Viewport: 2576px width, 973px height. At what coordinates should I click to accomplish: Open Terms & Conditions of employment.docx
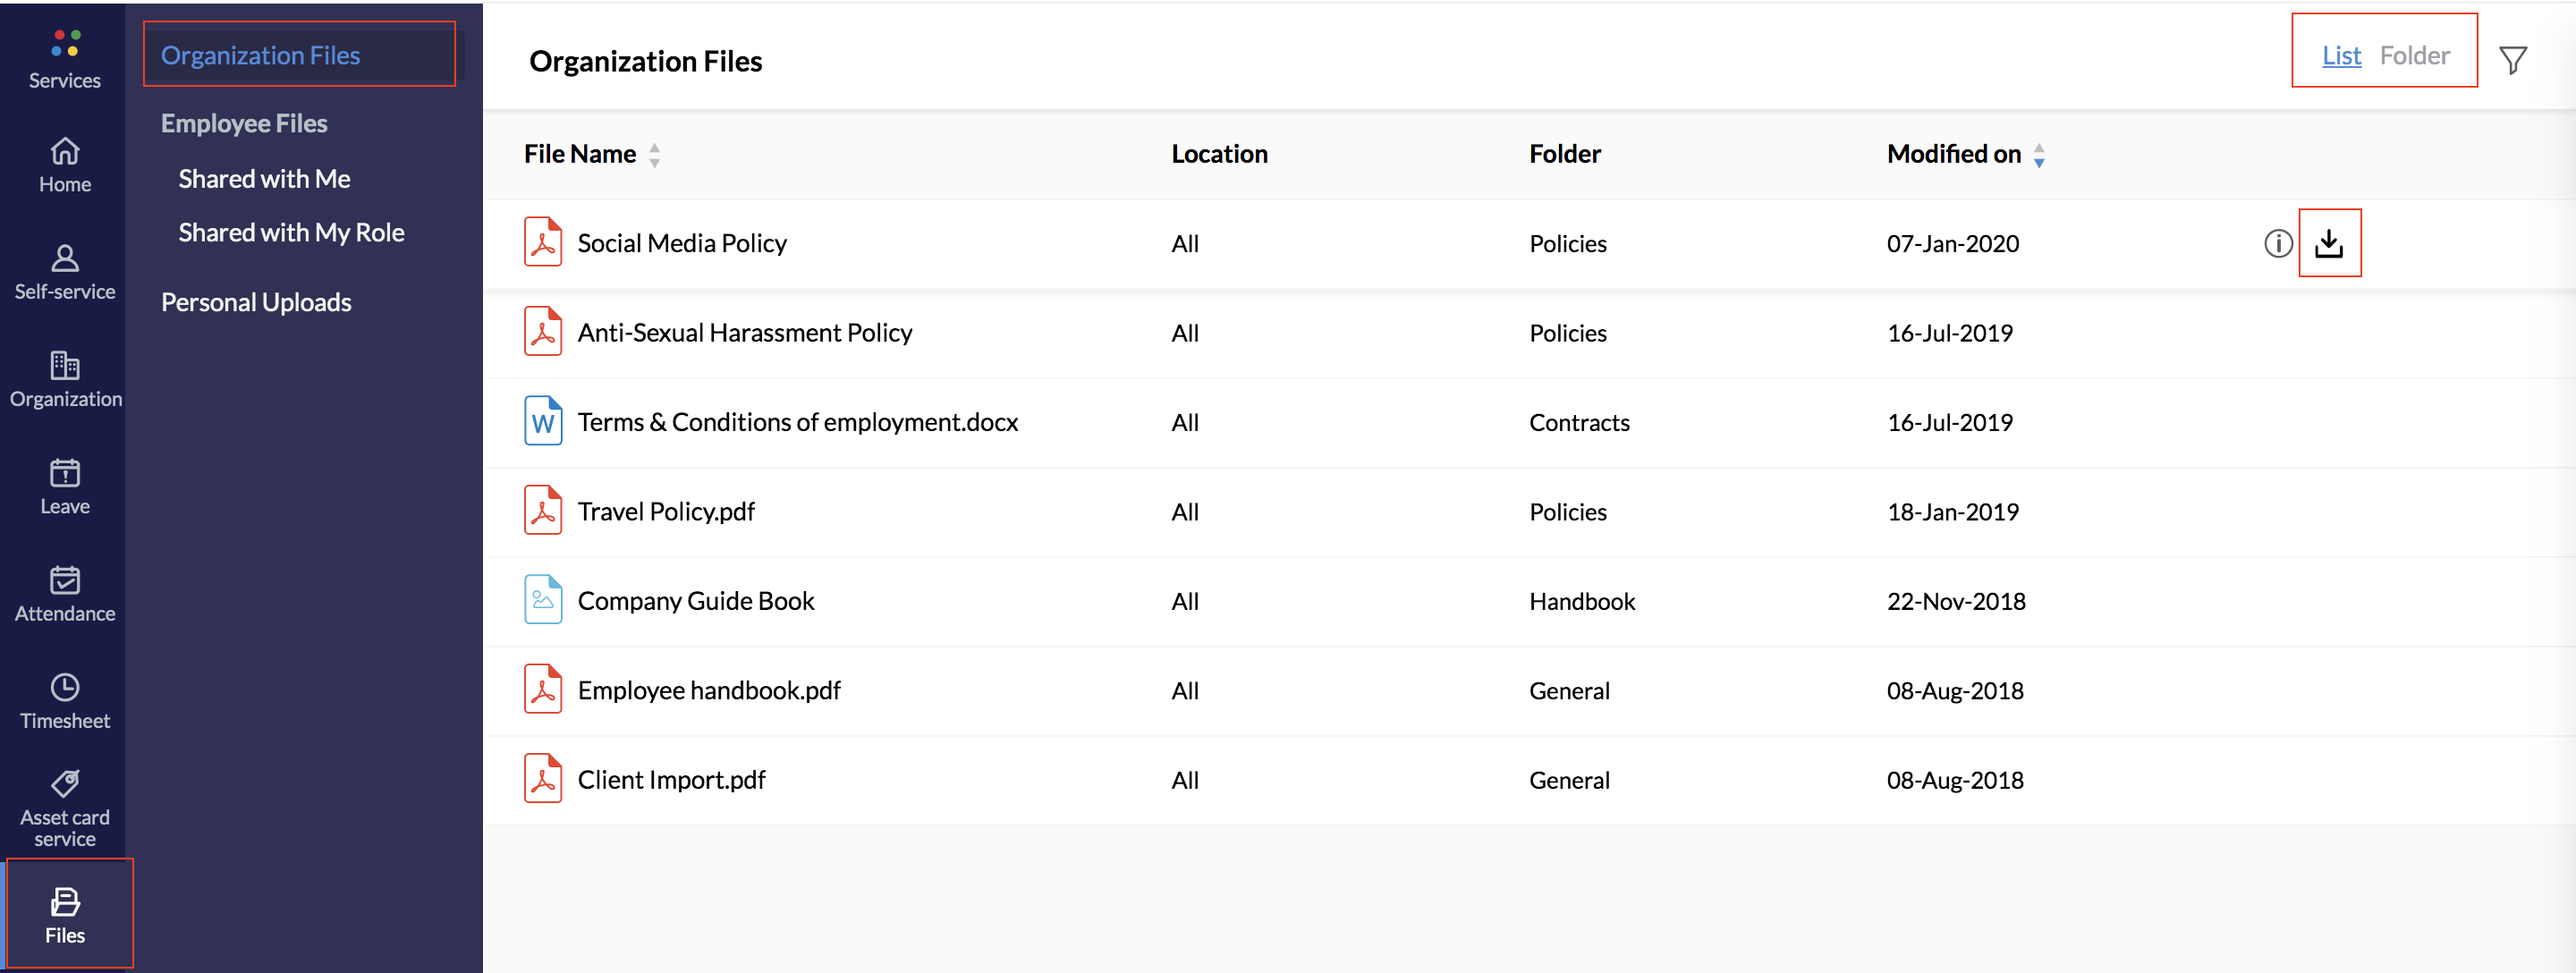point(797,422)
